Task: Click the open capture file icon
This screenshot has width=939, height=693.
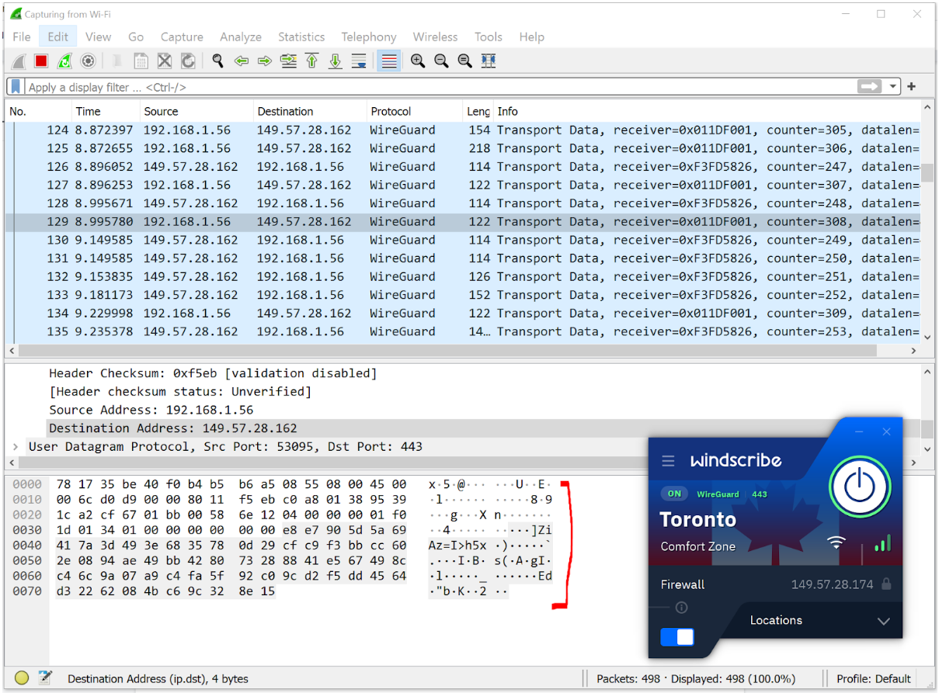Action: point(117,61)
